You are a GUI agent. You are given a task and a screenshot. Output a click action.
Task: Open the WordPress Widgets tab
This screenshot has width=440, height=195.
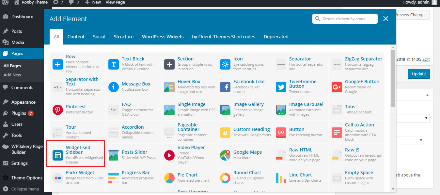(163, 37)
